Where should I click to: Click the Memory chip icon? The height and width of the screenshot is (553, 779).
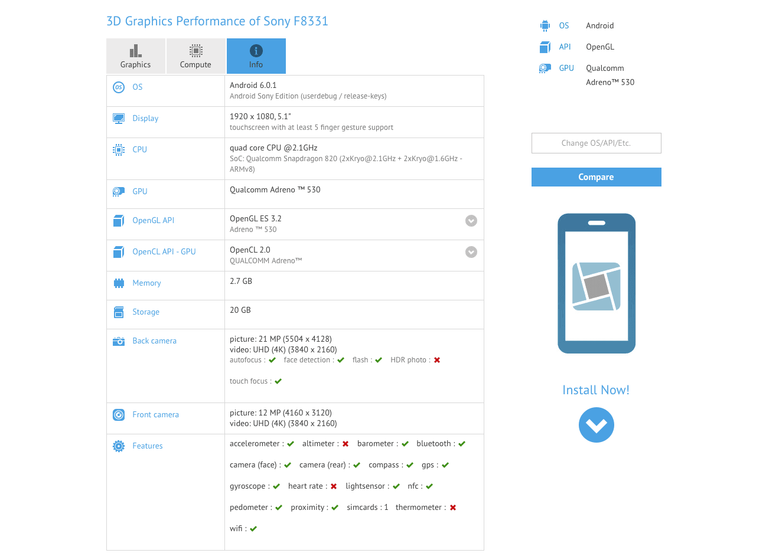(119, 283)
